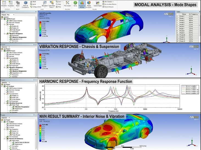The width and height of the screenshot is (201, 150).
Task: Select CAE Analysis Analysis in Modal Analysis tree
Action: point(16,21)
